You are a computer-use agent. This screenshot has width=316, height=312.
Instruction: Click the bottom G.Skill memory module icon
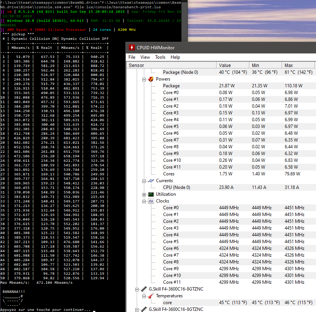[144, 309]
